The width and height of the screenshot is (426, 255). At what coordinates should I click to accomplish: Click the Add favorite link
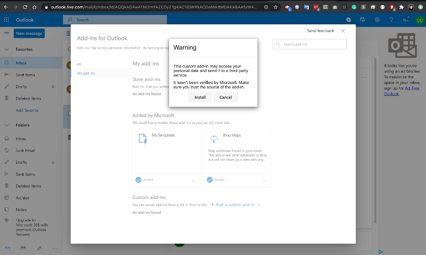click(x=27, y=110)
